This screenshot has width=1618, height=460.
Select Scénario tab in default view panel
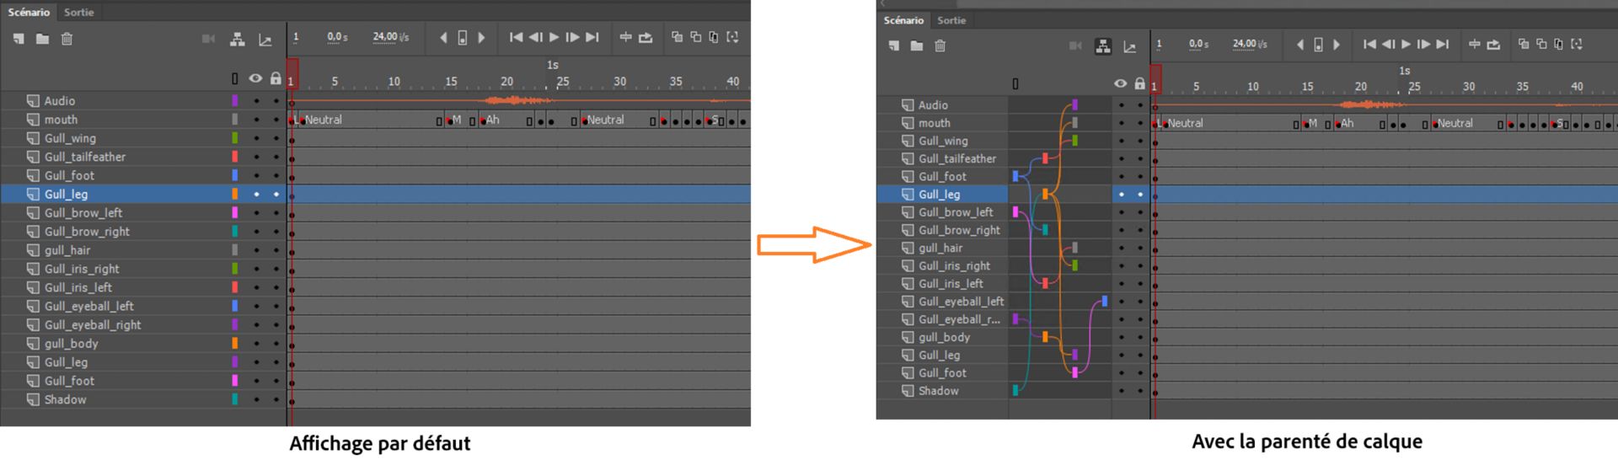point(29,12)
